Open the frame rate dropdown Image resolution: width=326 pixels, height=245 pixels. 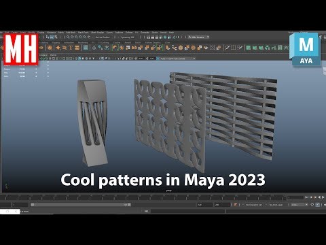pos(300,205)
